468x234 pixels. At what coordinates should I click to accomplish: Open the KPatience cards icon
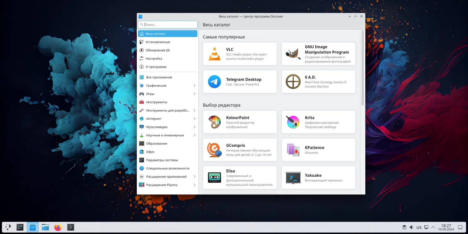point(293,150)
